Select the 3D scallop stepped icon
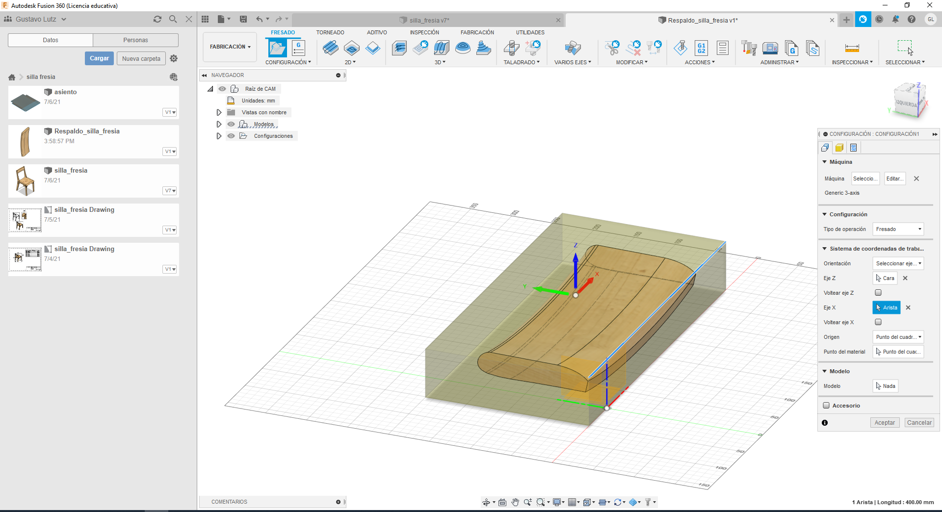The image size is (942, 512). tap(484, 48)
